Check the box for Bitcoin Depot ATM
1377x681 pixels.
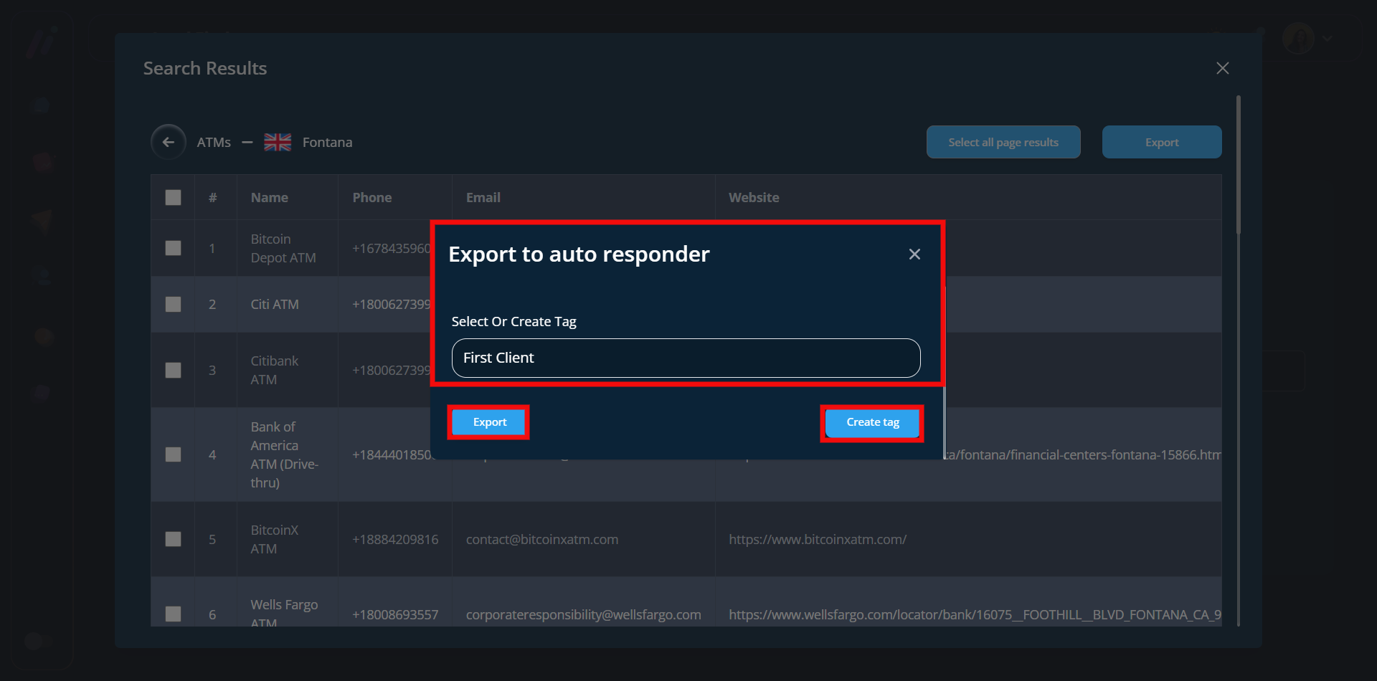click(x=173, y=248)
